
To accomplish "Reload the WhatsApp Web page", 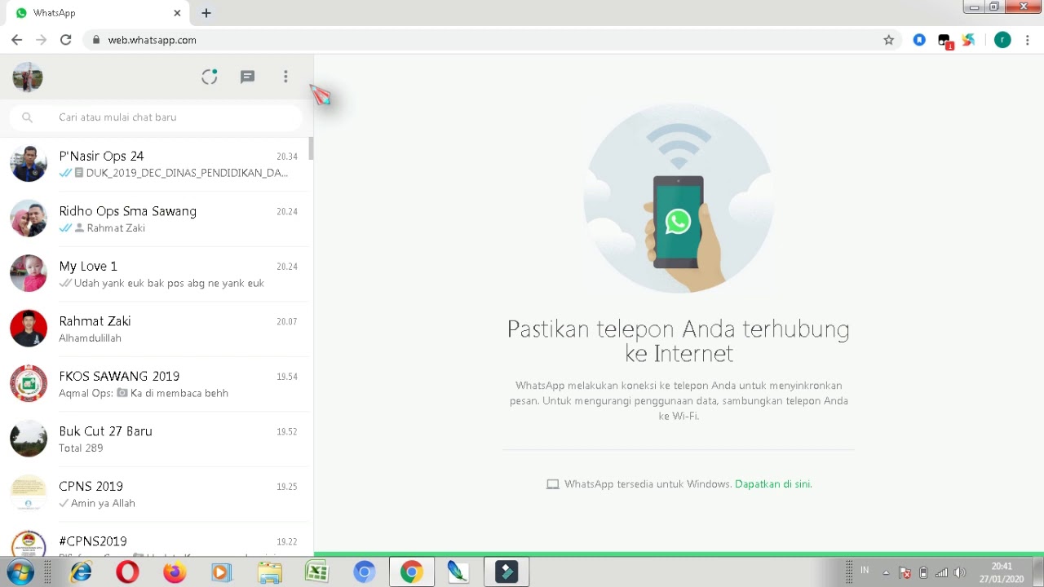I will pos(66,40).
